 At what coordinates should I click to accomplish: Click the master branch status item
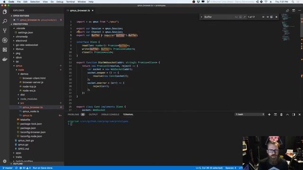pyautogui.click(x=8, y=168)
